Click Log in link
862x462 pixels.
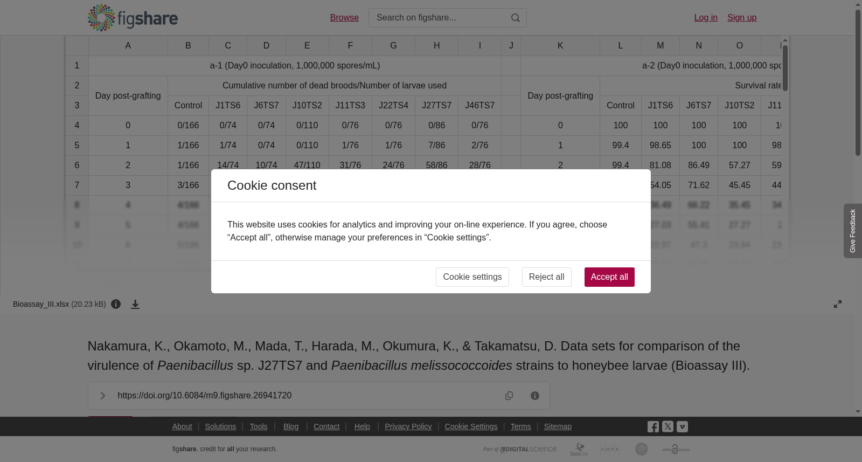[706, 18]
